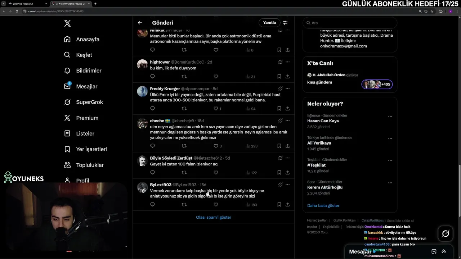Share ByLex1903's comment
Image resolution: width=461 pixels, height=259 pixels.
click(x=287, y=204)
